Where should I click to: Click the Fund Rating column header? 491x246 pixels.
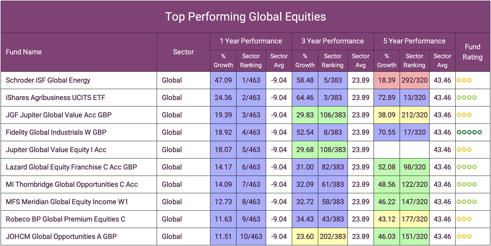[472, 52]
